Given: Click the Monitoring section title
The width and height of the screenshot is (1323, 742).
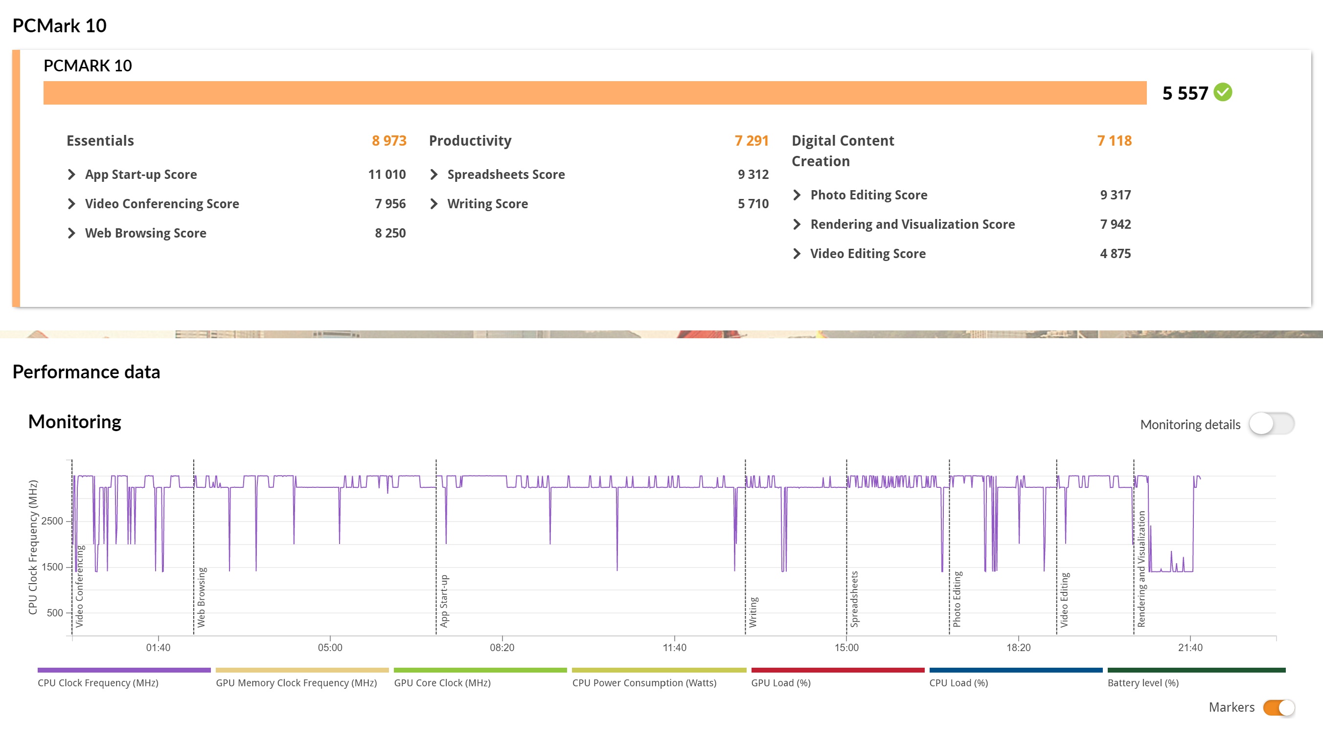Looking at the screenshot, I should tap(74, 421).
